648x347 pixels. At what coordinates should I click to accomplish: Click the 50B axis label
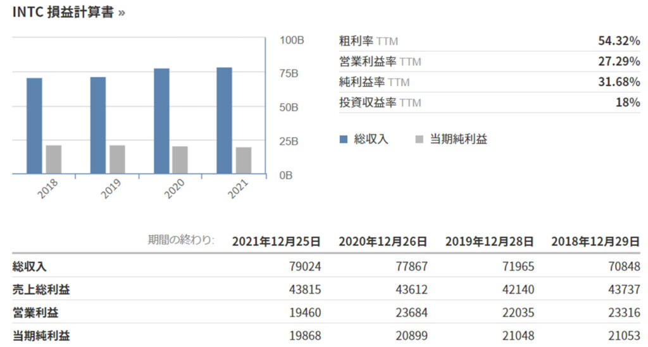[x=289, y=107]
